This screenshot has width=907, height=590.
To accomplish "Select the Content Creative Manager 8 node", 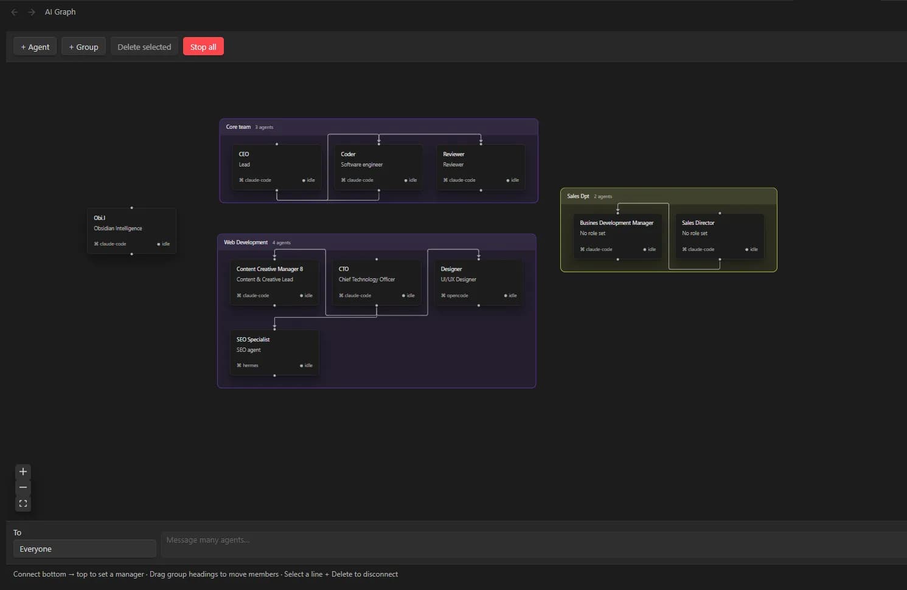I will (274, 283).
